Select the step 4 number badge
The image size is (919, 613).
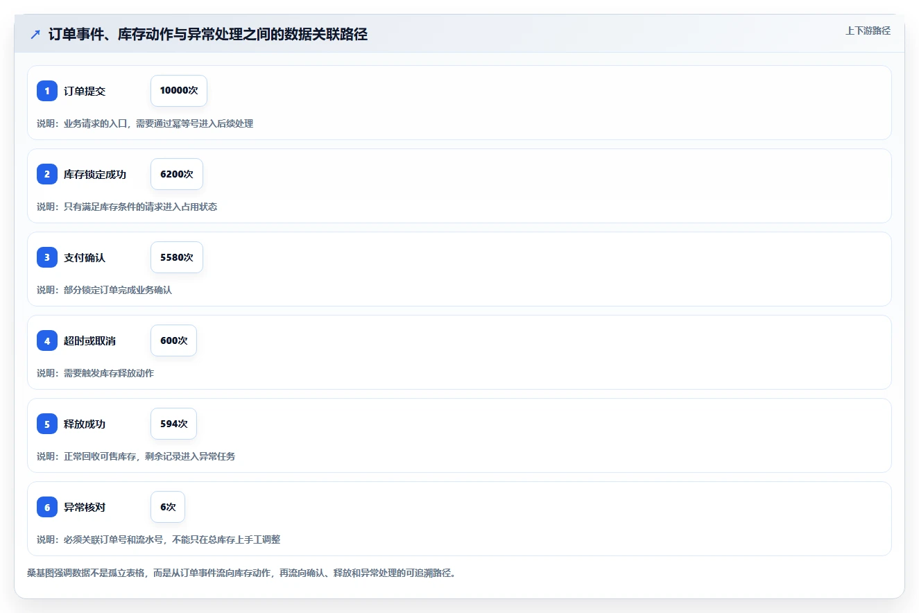tap(47, 340)
